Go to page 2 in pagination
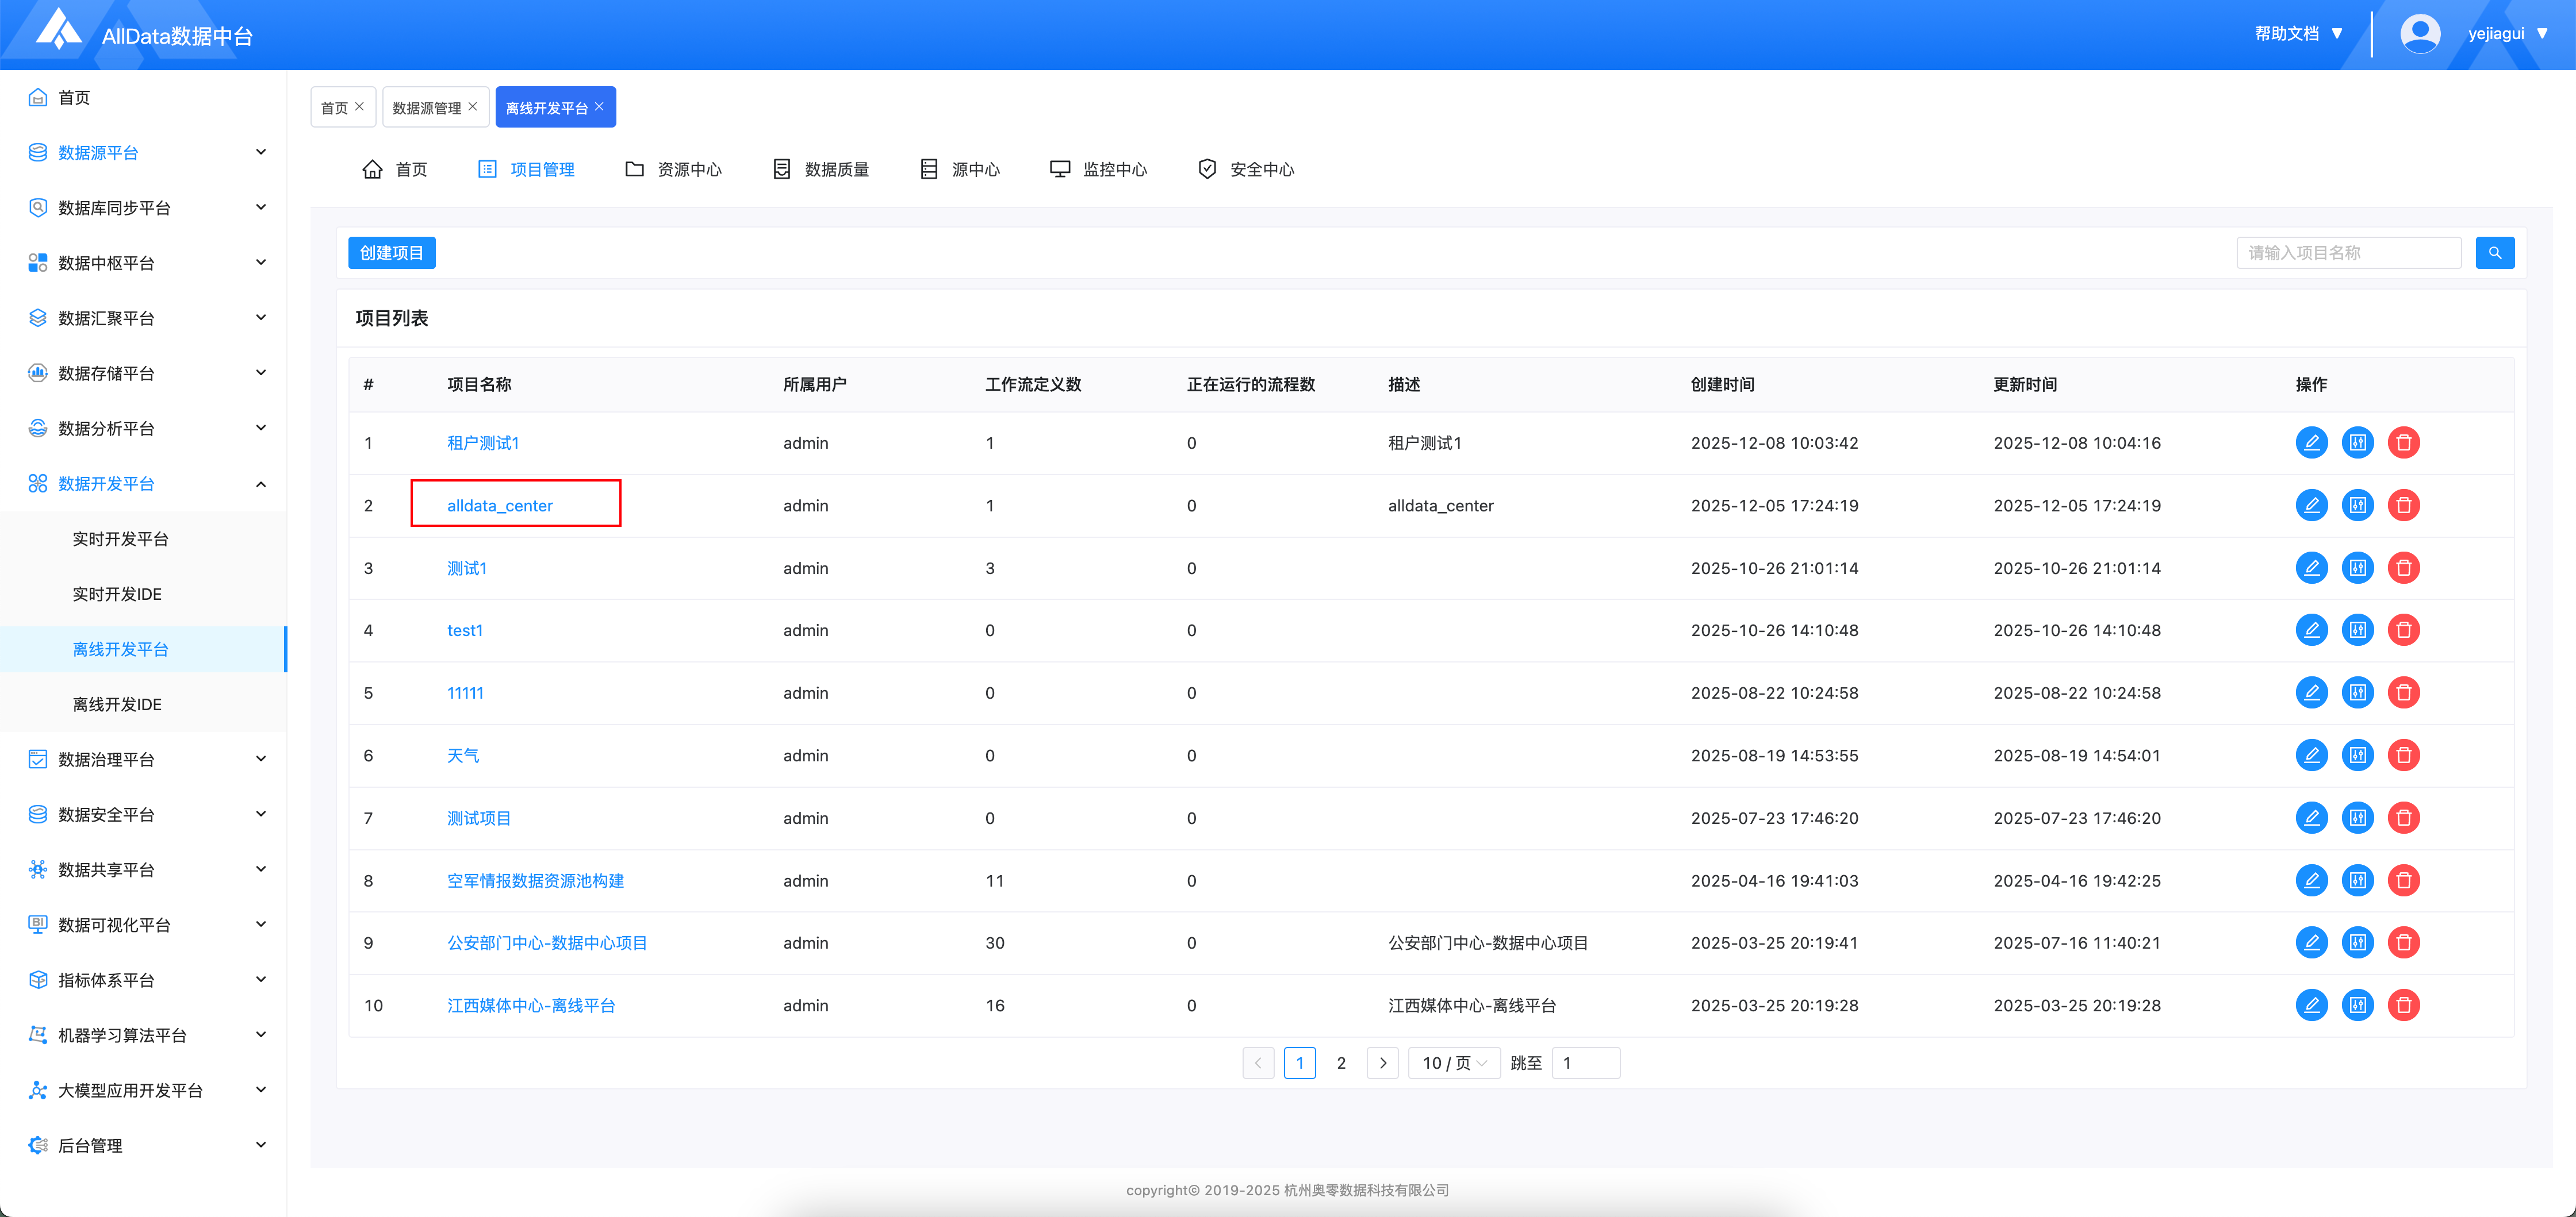This screenshot has height=1217, width=2576. [x=1341, y=1063]
